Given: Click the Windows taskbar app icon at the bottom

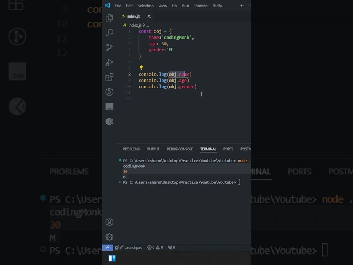Looking at the screenshot, I should click(112, 258).
